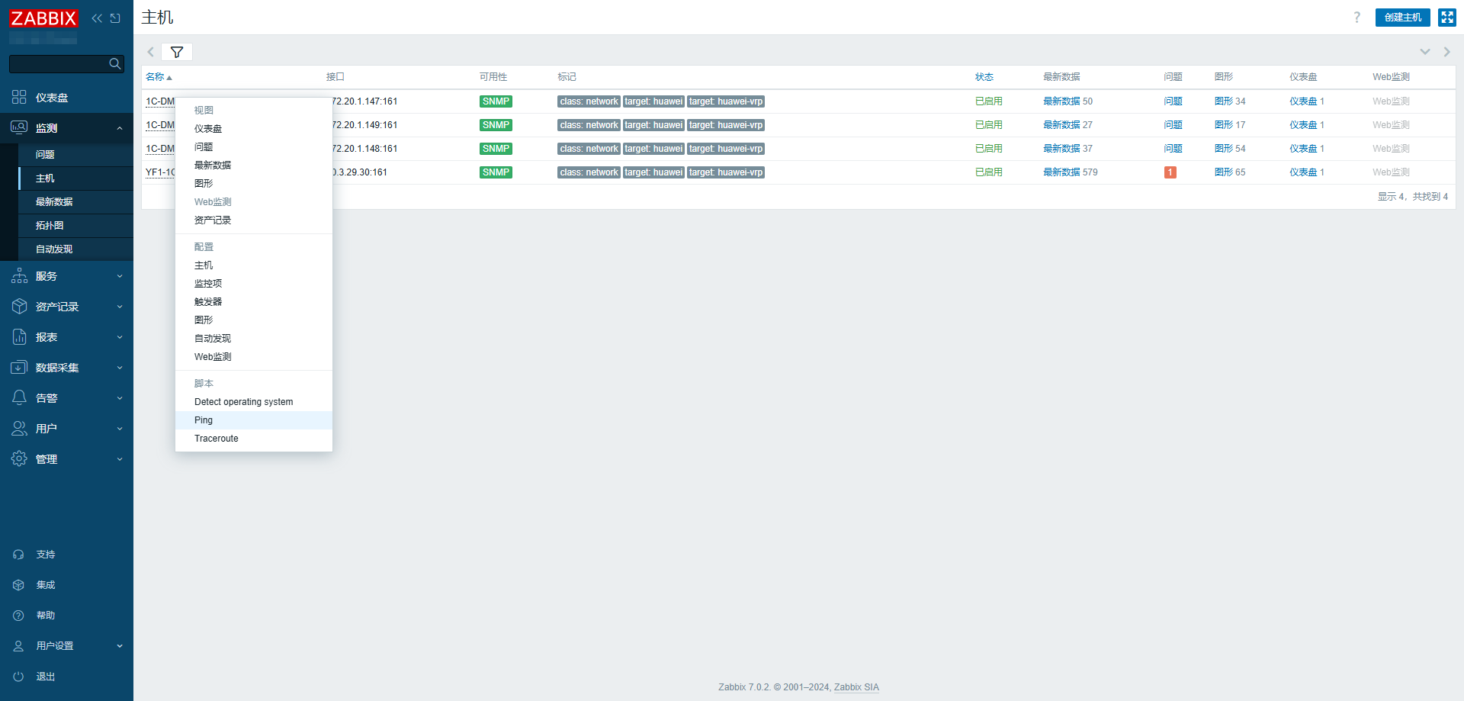Click the help question mark icon

click(x=1356, y=18)
